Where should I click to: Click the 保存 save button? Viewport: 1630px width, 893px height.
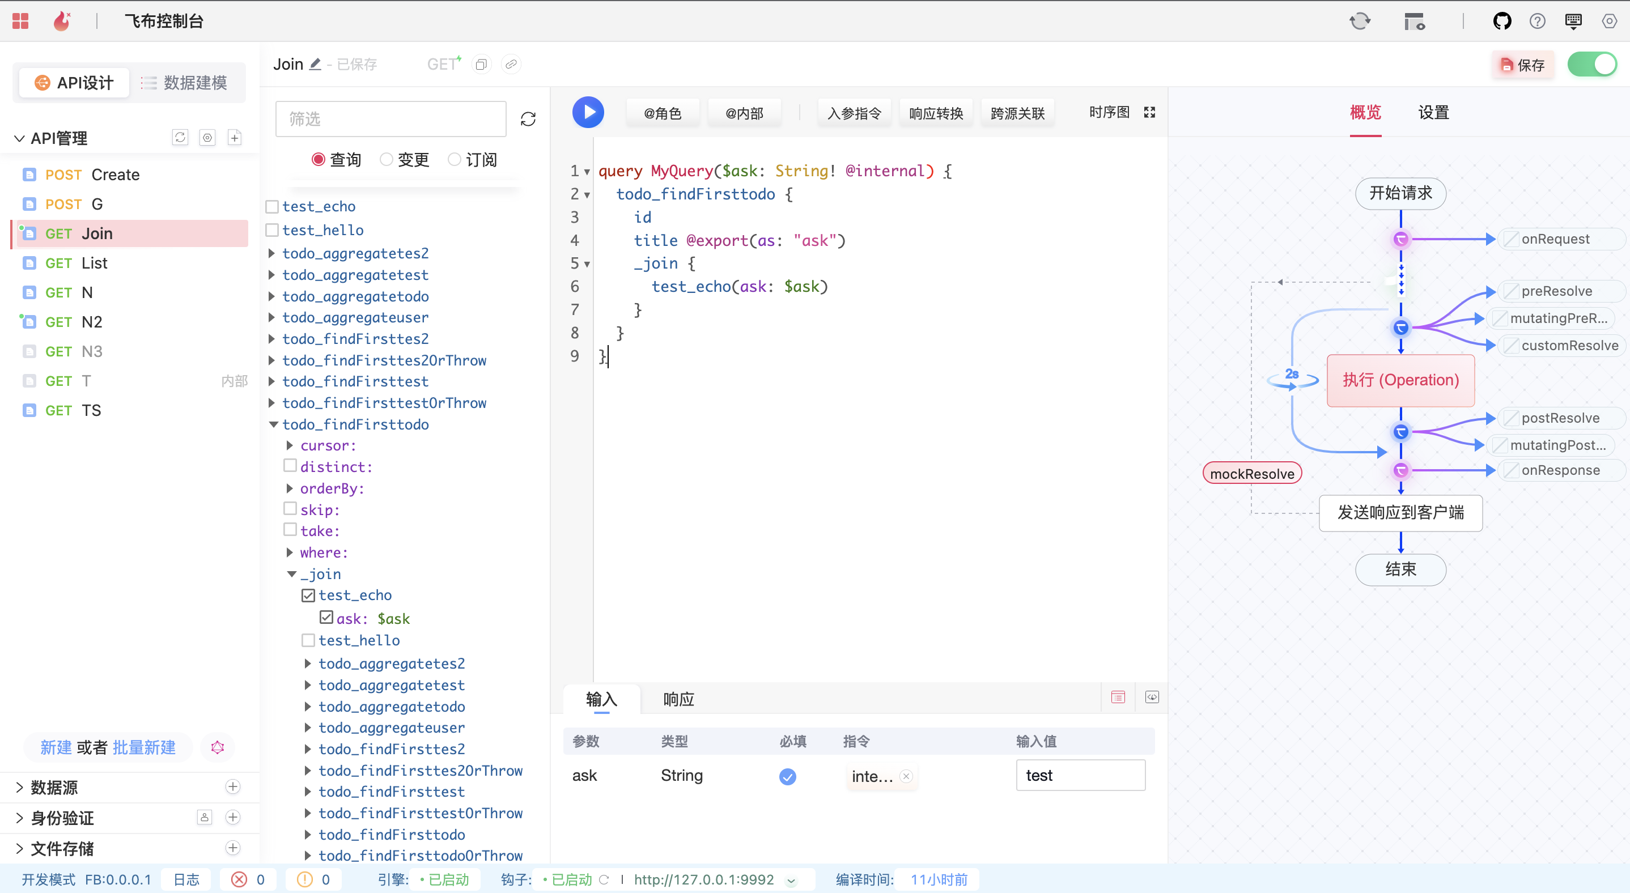click(x=1523, y=65)
